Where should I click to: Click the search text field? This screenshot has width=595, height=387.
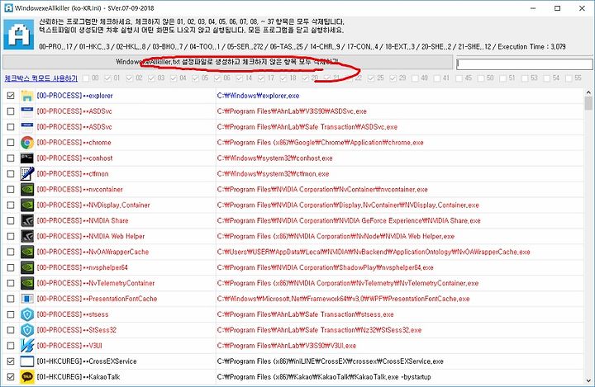(x=525, y=64)
